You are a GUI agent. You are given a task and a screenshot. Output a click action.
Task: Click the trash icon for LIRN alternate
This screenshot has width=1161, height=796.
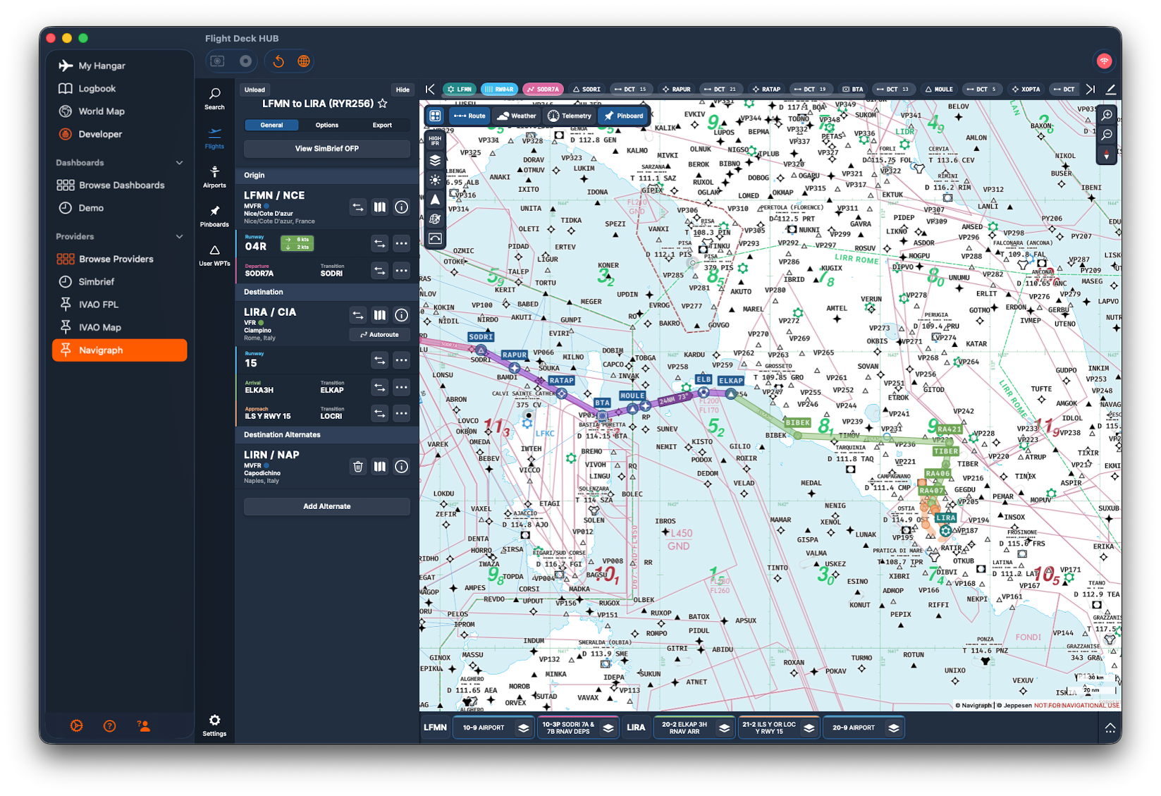point(358,466)
